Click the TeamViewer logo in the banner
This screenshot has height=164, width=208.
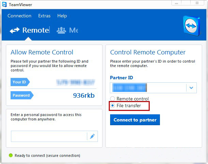[192, 26]
